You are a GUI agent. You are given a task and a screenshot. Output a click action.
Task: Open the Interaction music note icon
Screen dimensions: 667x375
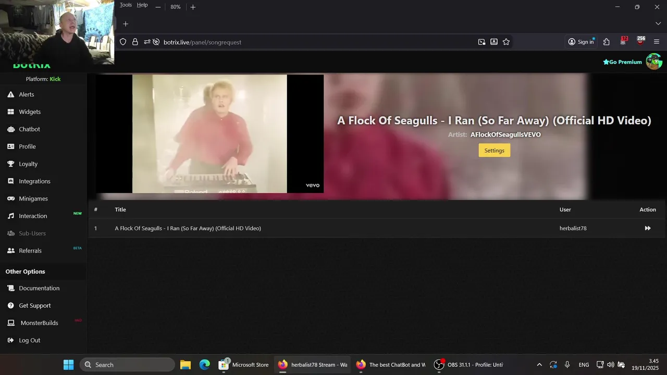tap(10, 216)
